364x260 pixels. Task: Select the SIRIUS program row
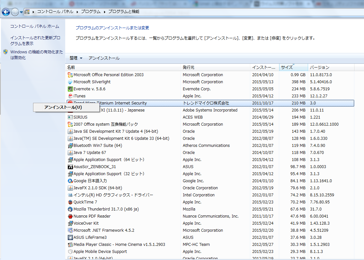(80, 117)
